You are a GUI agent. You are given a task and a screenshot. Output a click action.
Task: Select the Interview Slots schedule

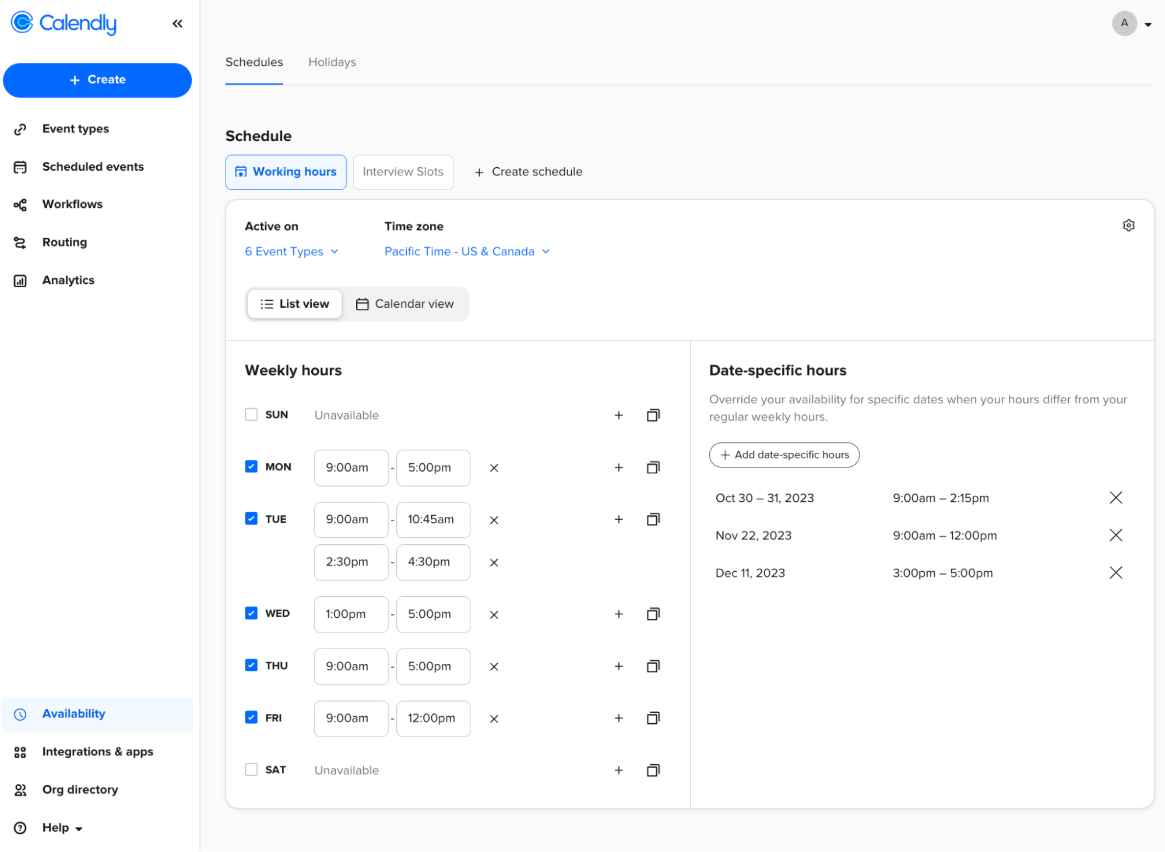[403, 172]
